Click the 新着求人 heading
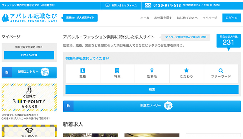This screenshot has width=243, height=139. pyautogui.click(x=73, y=124)
